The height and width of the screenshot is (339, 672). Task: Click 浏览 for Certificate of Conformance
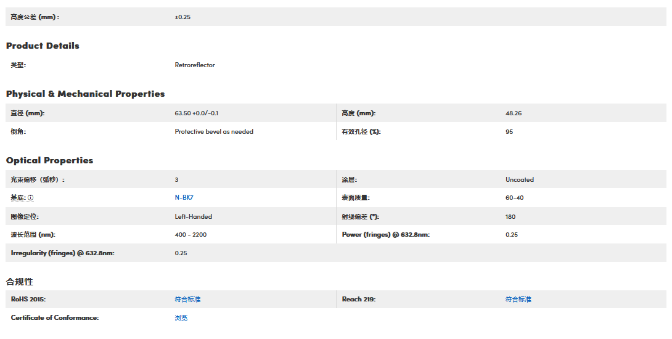pos(181,318)
